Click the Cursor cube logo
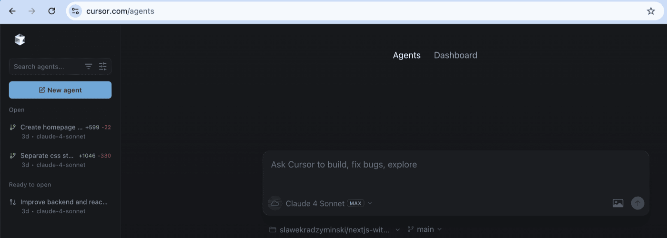Viewport: 667px width, 238px height. coord(20,40)
